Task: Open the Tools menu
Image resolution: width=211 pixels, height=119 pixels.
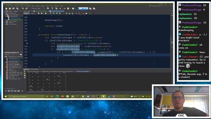Action: point(52,6)
